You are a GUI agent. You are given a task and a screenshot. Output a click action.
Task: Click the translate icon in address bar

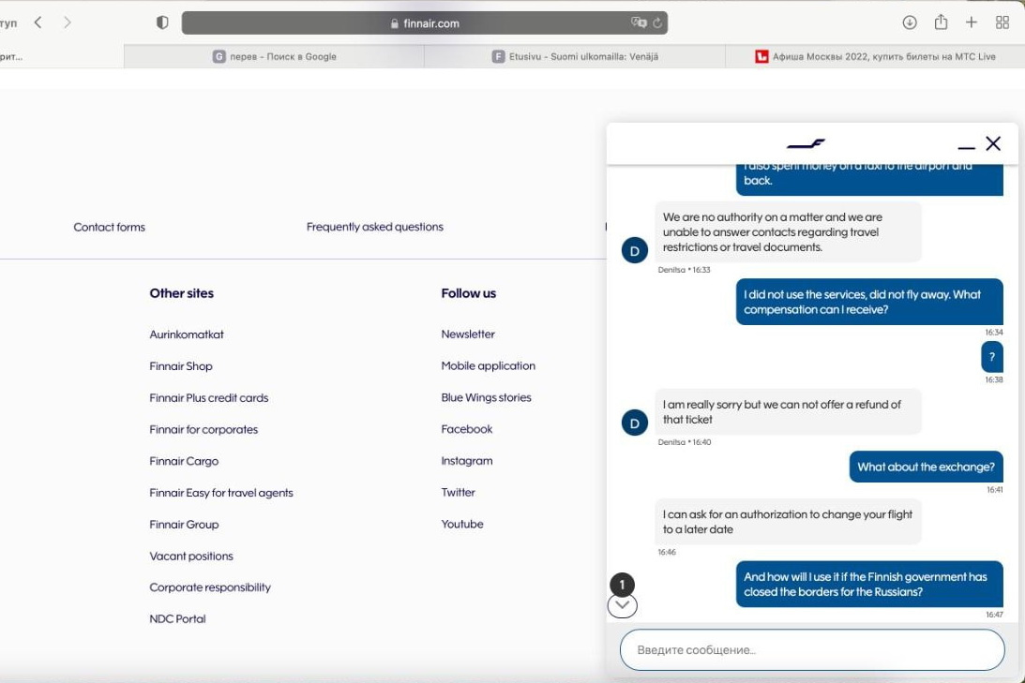[x=638, y=22]
